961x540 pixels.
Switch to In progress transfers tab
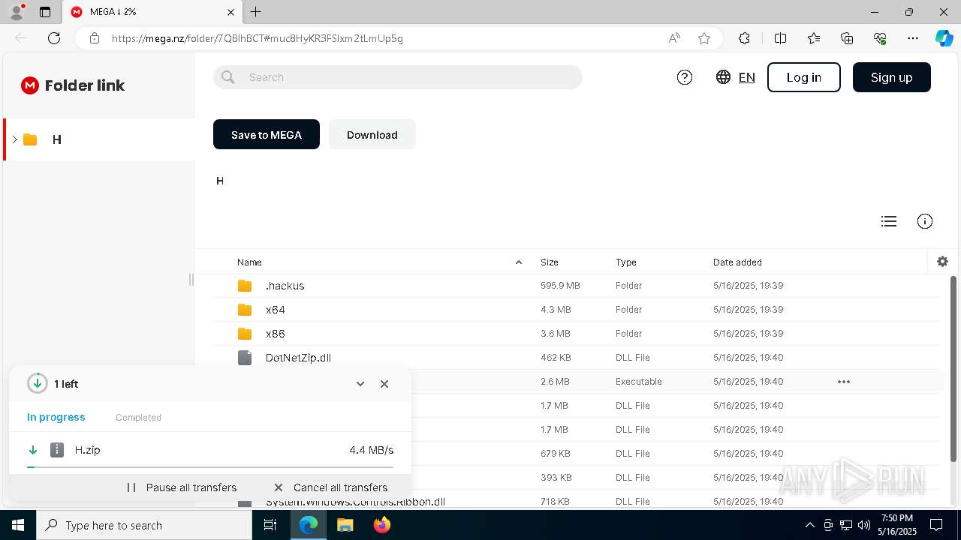[x=56, y=417]
